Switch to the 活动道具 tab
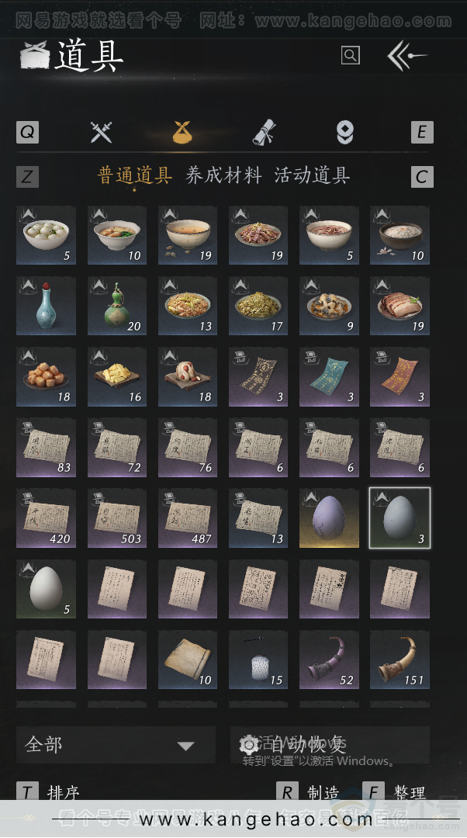 coord(312,175)
